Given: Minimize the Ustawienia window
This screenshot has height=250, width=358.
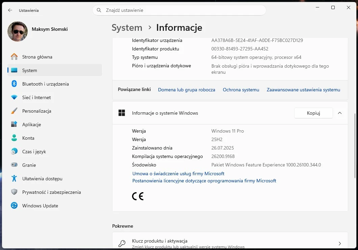Looking at the screenshot, I should (x=317, y=7).
